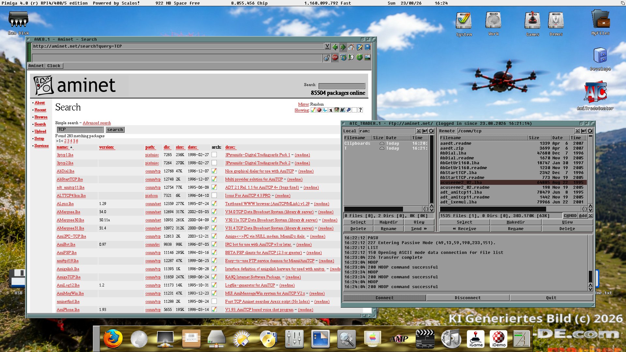Click the Receive button in Remote pane
The height and width of the screenshot is (352, 626).
(x=465, y=229)
